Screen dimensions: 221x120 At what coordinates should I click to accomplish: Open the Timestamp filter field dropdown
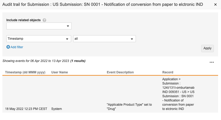pyautogui.click(x=39, y=39)
